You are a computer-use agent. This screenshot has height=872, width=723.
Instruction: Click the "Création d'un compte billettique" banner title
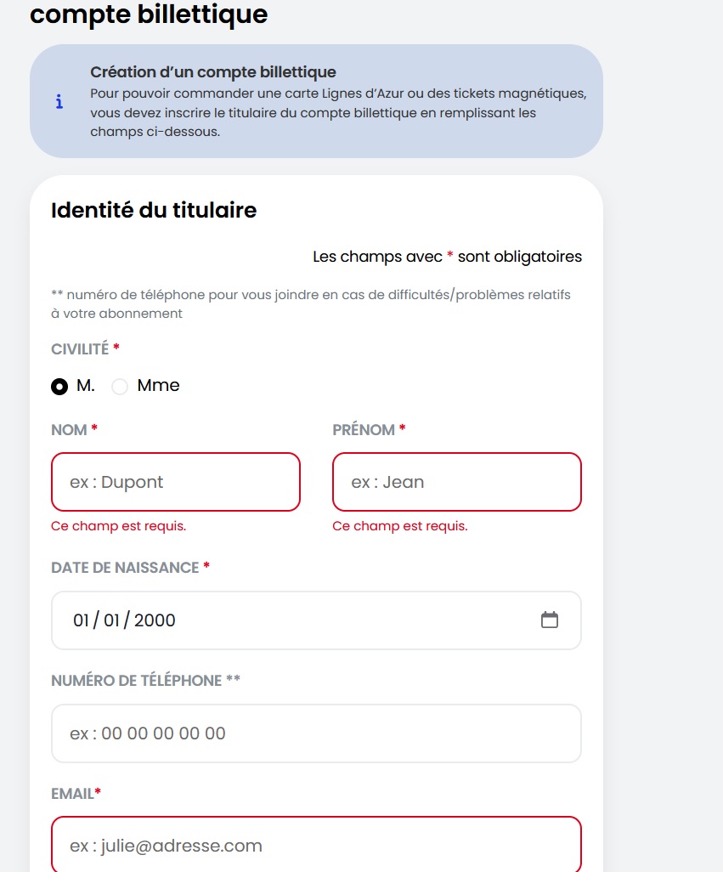pos(213,72)
